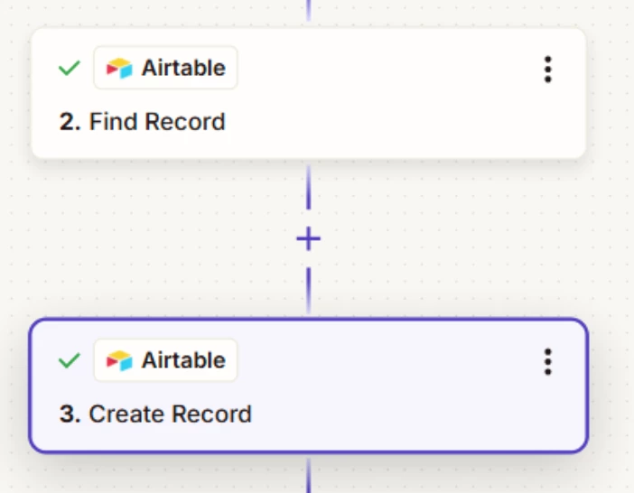Click the green checkmark on Create Record

click(70, 360)
